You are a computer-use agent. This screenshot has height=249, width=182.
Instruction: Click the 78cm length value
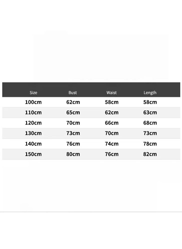tap(150, 144)
